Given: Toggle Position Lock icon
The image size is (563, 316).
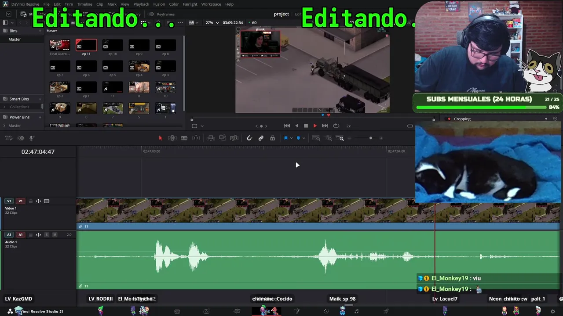Looking at the screenshot, I should [273, 138].
